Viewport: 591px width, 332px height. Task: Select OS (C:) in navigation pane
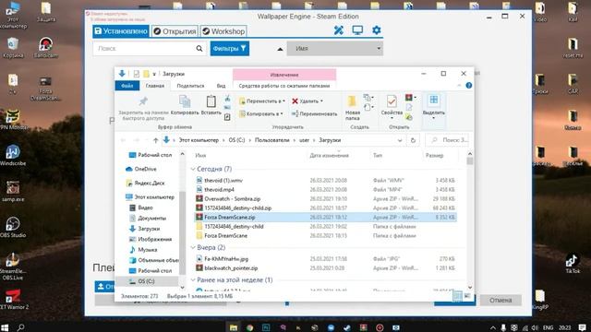click(x=146, y=281)
